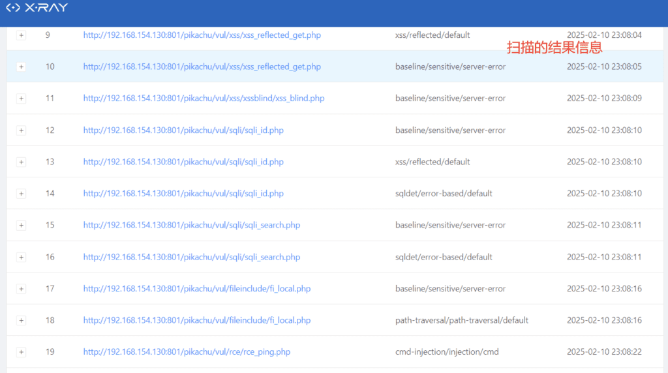The height and width of the screenshot is (373, 668).
Task: Click row 18 timestamp 23:08:16
Action: (x=604, y=320)
